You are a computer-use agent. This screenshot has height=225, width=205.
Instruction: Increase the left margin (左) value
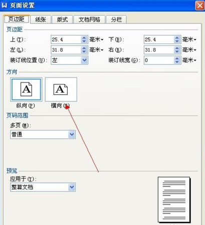[84, 48]
